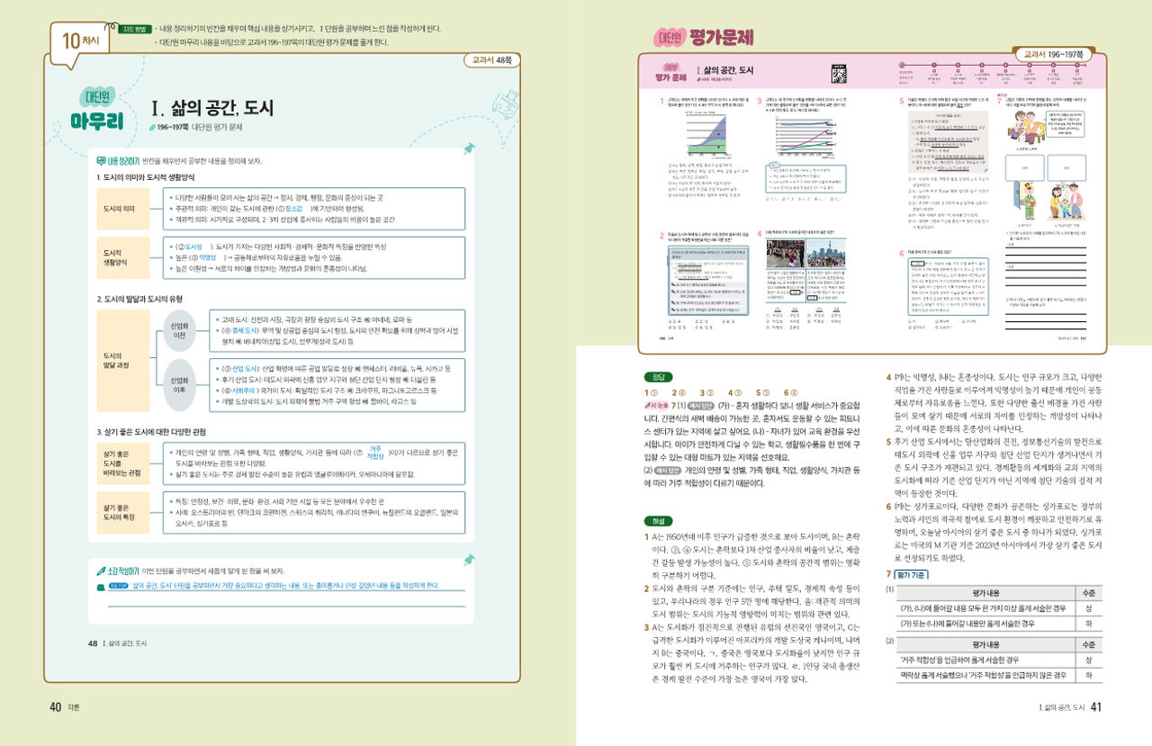Image resolution: width=1152 pixels, height=746 pixels.
Task: Click the 평가 기준 label in section 7
Action: 912,573
